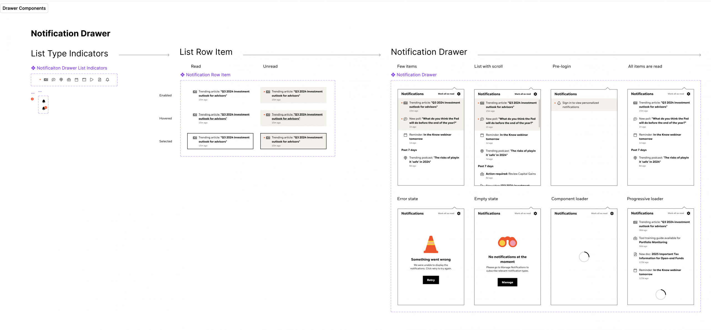Select the Enabled Unread row item
Screen dimensions: 711x330
293,95
